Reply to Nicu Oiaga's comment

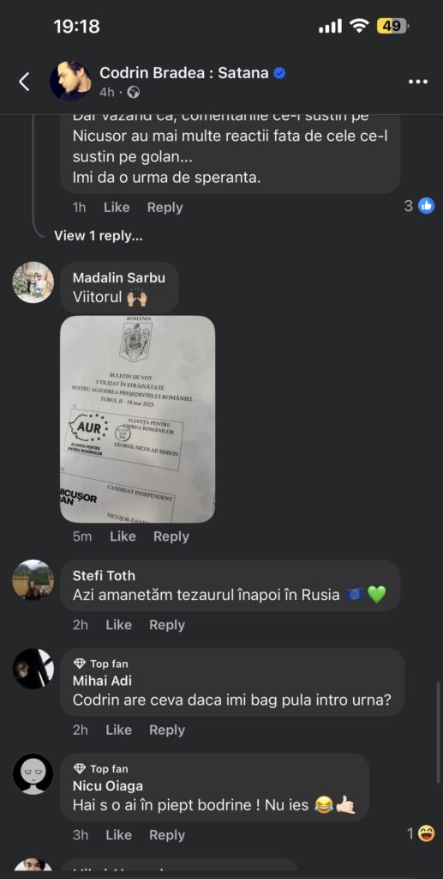point(167,834)
